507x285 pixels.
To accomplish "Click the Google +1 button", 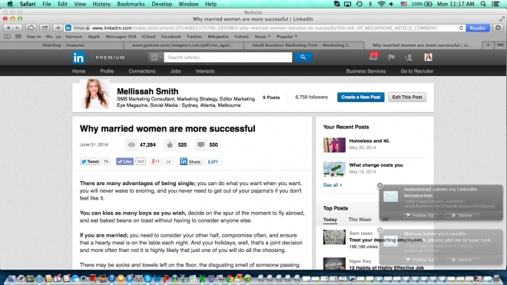I will coord(155,161).
